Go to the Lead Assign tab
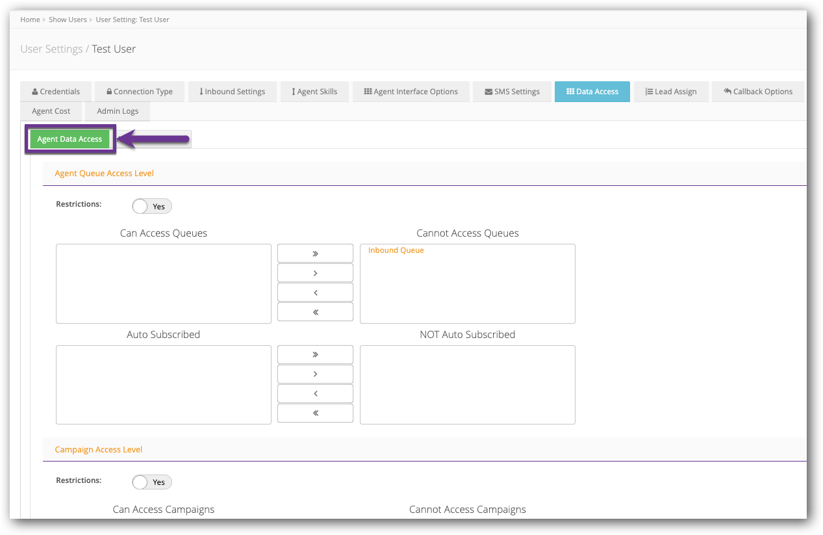Image resolution: width=823 pixels, height=535 pixels. 670,92
